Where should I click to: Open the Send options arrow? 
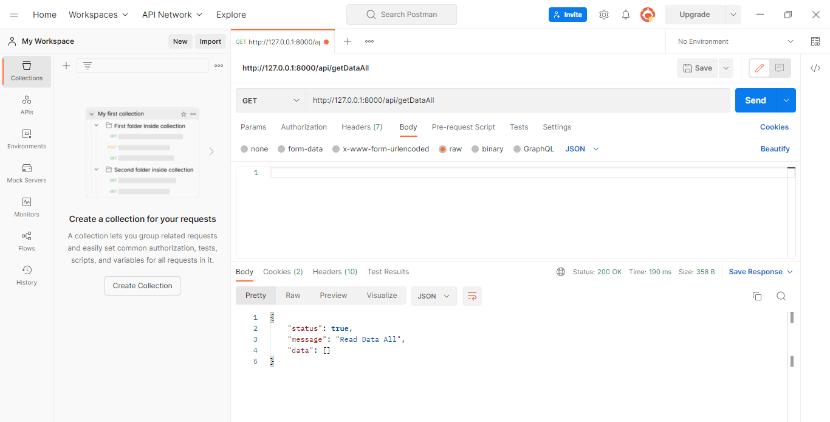pyautogui.click(x=786, y=100)
